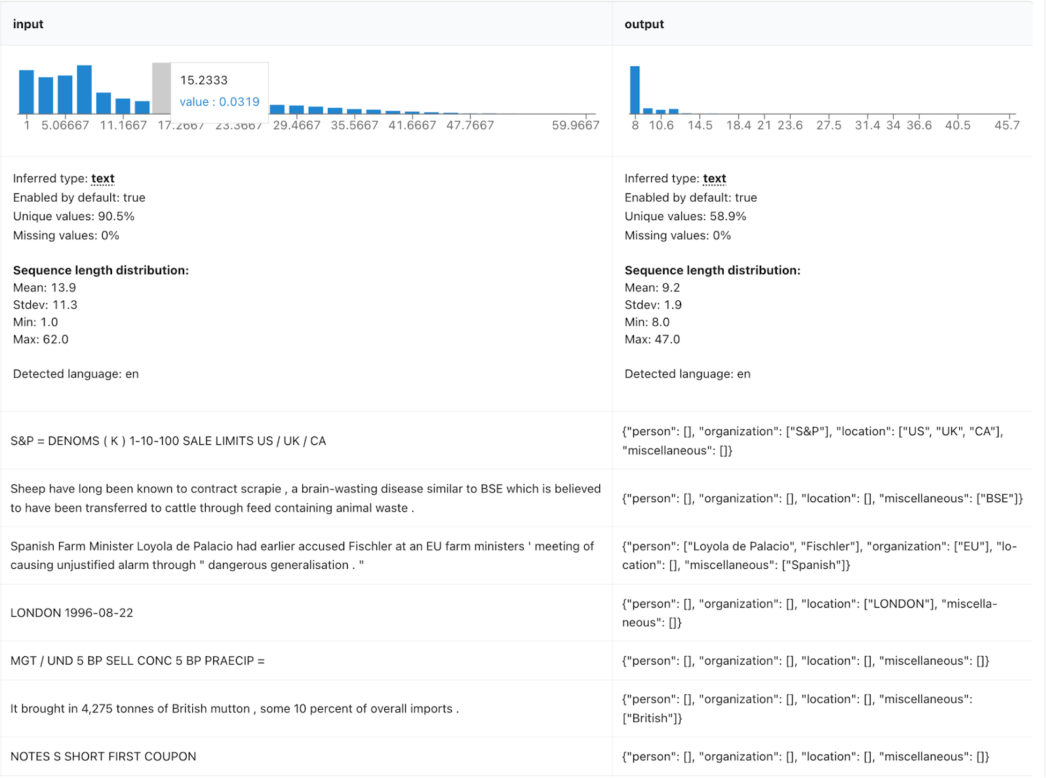
Task: Click the "input" column header
Action: 28,24
